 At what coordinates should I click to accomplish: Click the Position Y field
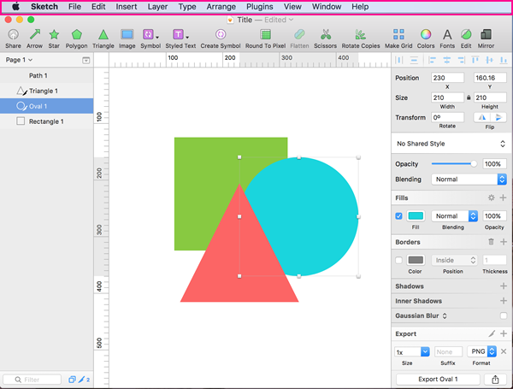click(x=490, y=78)
